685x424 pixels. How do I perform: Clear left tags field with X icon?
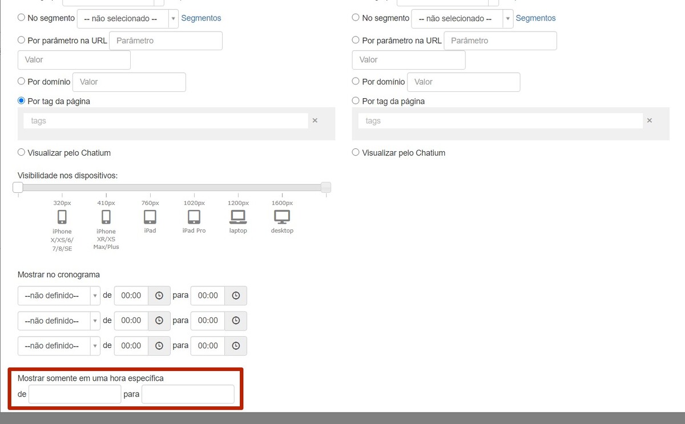point(315,120)
